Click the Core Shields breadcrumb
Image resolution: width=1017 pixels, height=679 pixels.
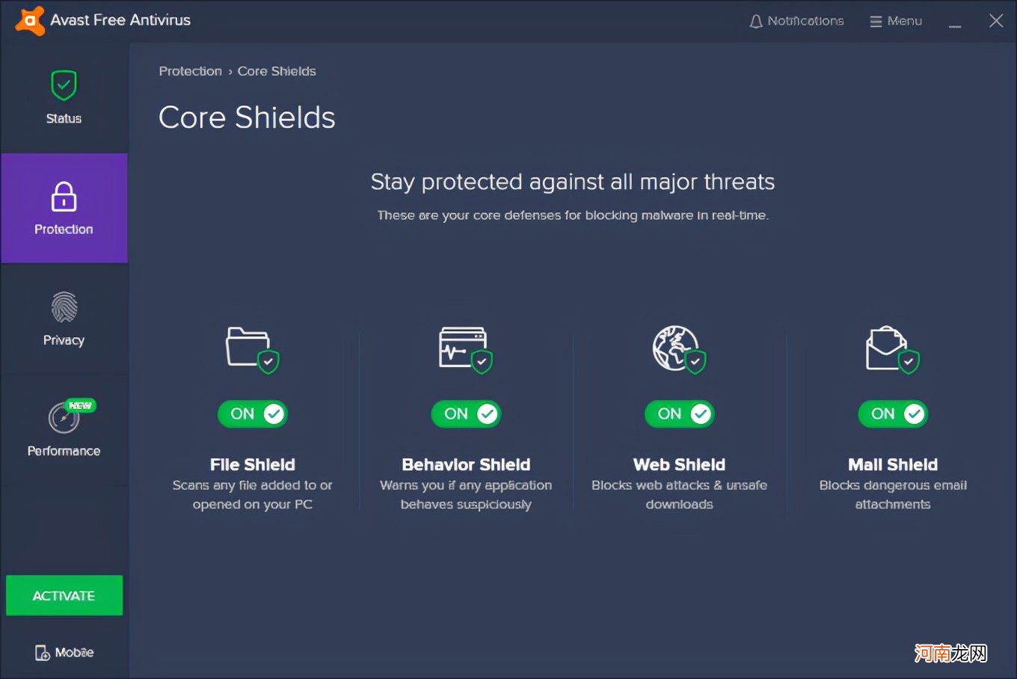click(x=277, y=71)
